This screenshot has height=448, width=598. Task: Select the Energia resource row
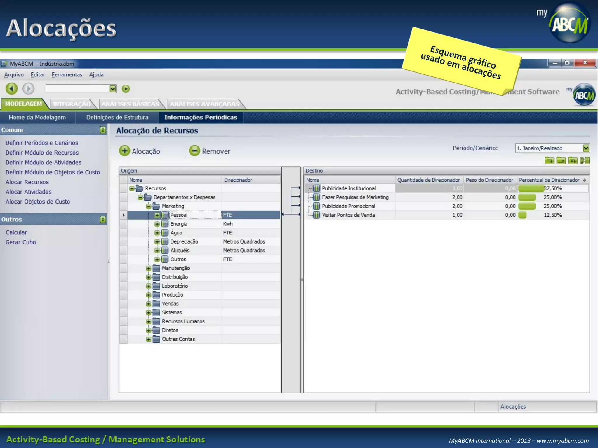[x=179, y=224]
